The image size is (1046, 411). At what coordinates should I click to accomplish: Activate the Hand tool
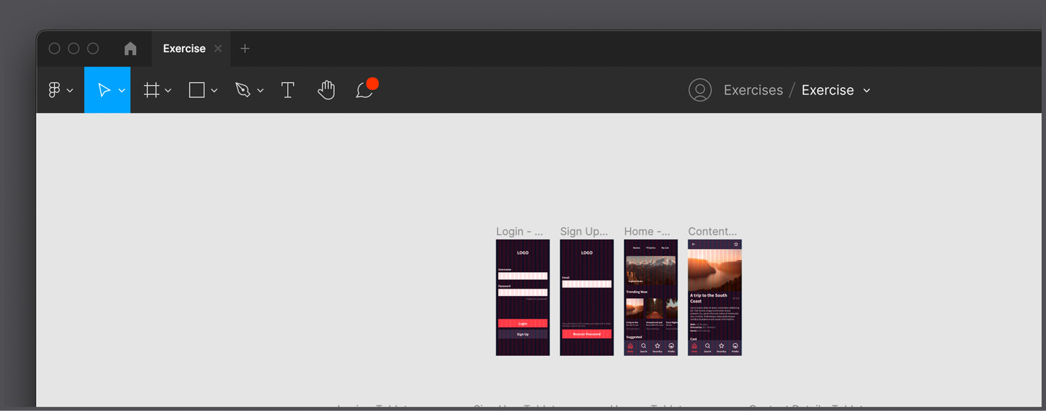point(326,90)
